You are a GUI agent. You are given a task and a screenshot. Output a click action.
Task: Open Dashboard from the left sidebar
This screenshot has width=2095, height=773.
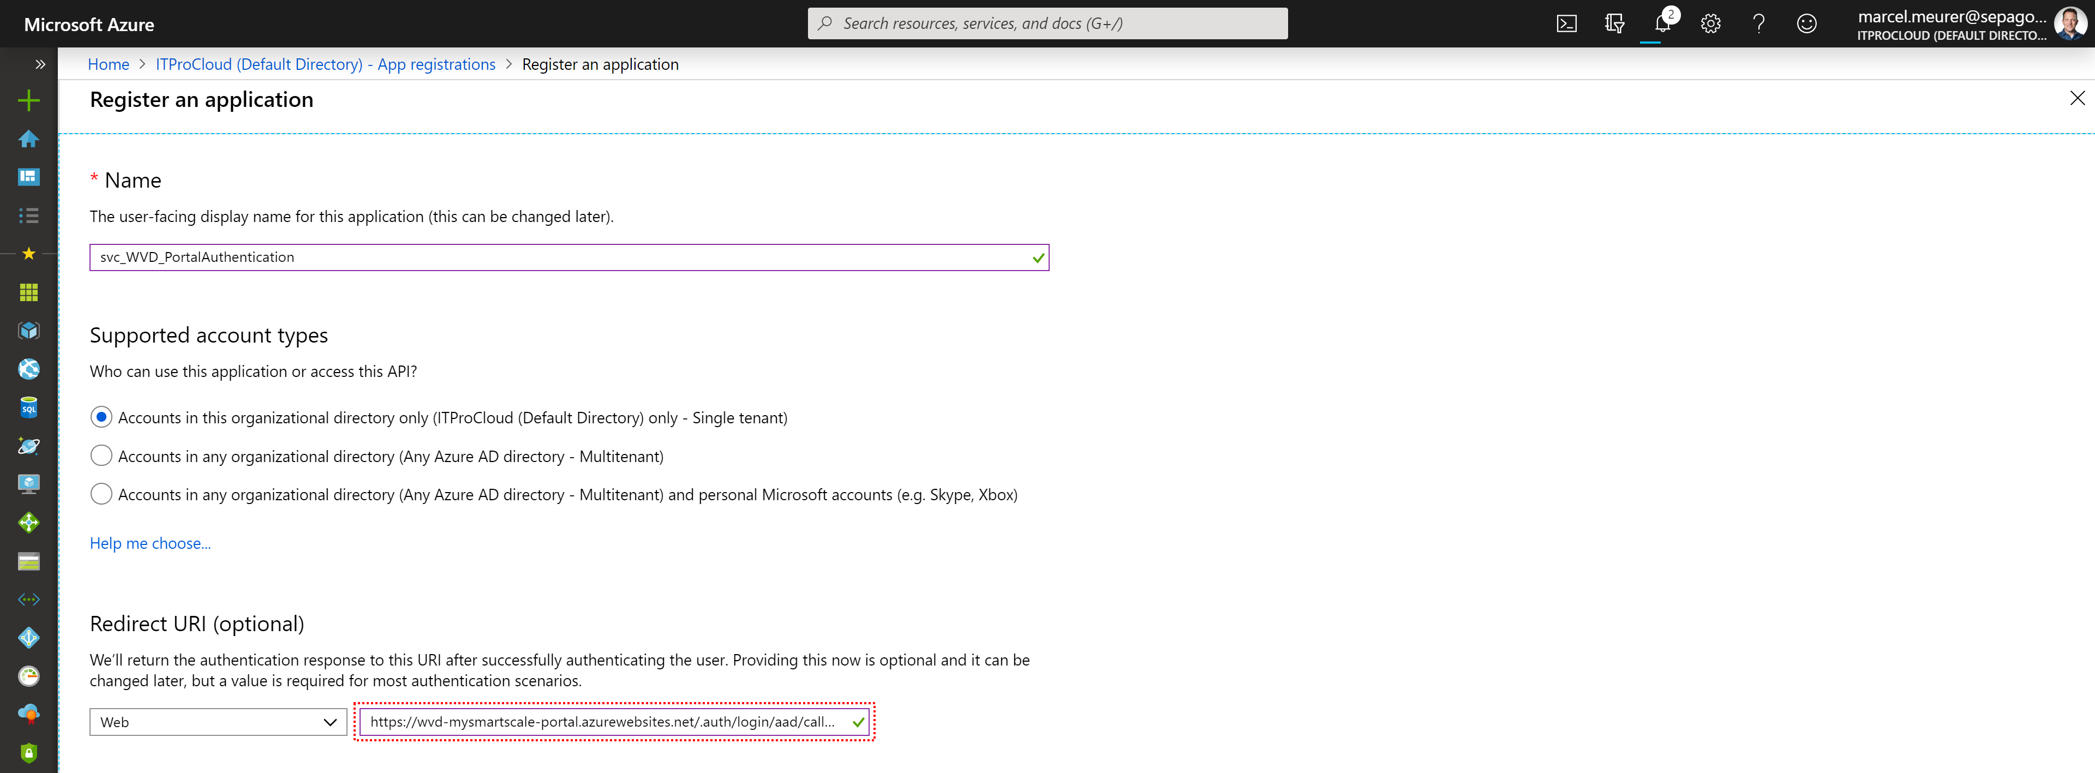28,177
